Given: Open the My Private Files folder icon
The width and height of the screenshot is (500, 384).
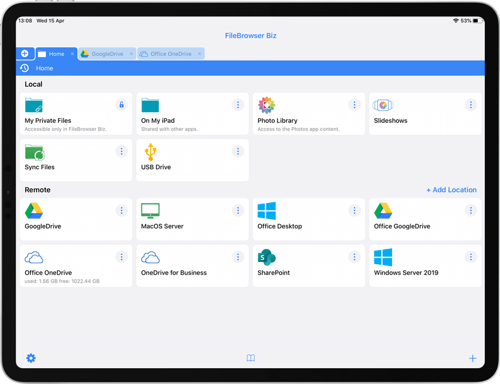Looking at the screenshot, I should (34, 105).
